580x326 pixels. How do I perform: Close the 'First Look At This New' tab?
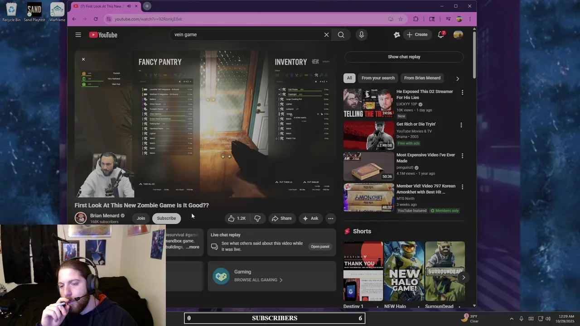pos(136,6)
